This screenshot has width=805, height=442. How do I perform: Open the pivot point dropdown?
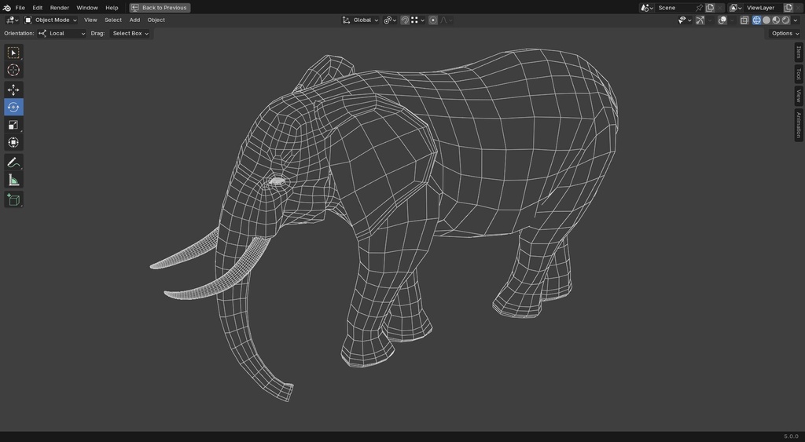[390, 20]
